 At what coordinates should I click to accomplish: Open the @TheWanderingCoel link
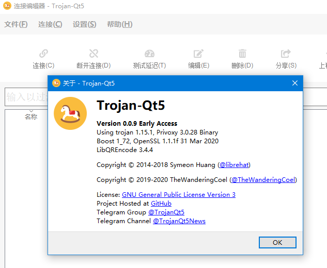click(x=263, y=180)
